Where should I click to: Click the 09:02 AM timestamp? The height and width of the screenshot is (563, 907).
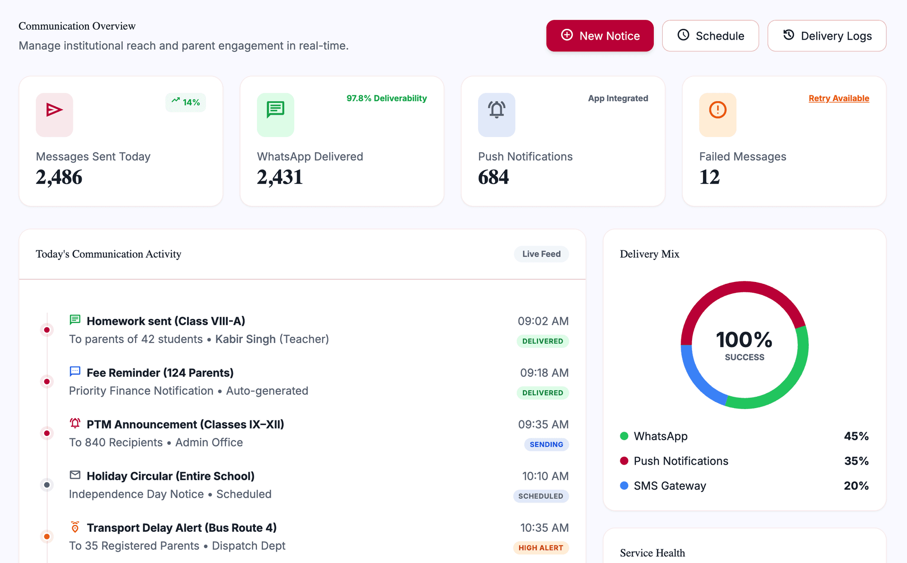543,321
